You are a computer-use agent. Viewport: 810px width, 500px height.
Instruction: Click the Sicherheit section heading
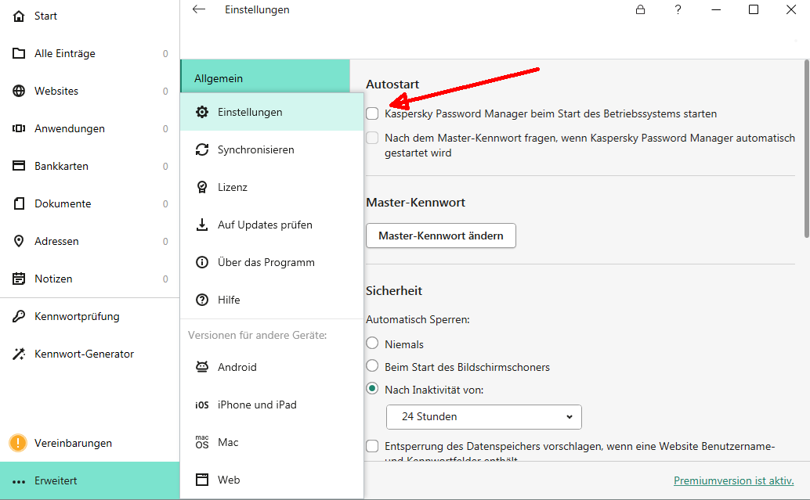[393, 290]
